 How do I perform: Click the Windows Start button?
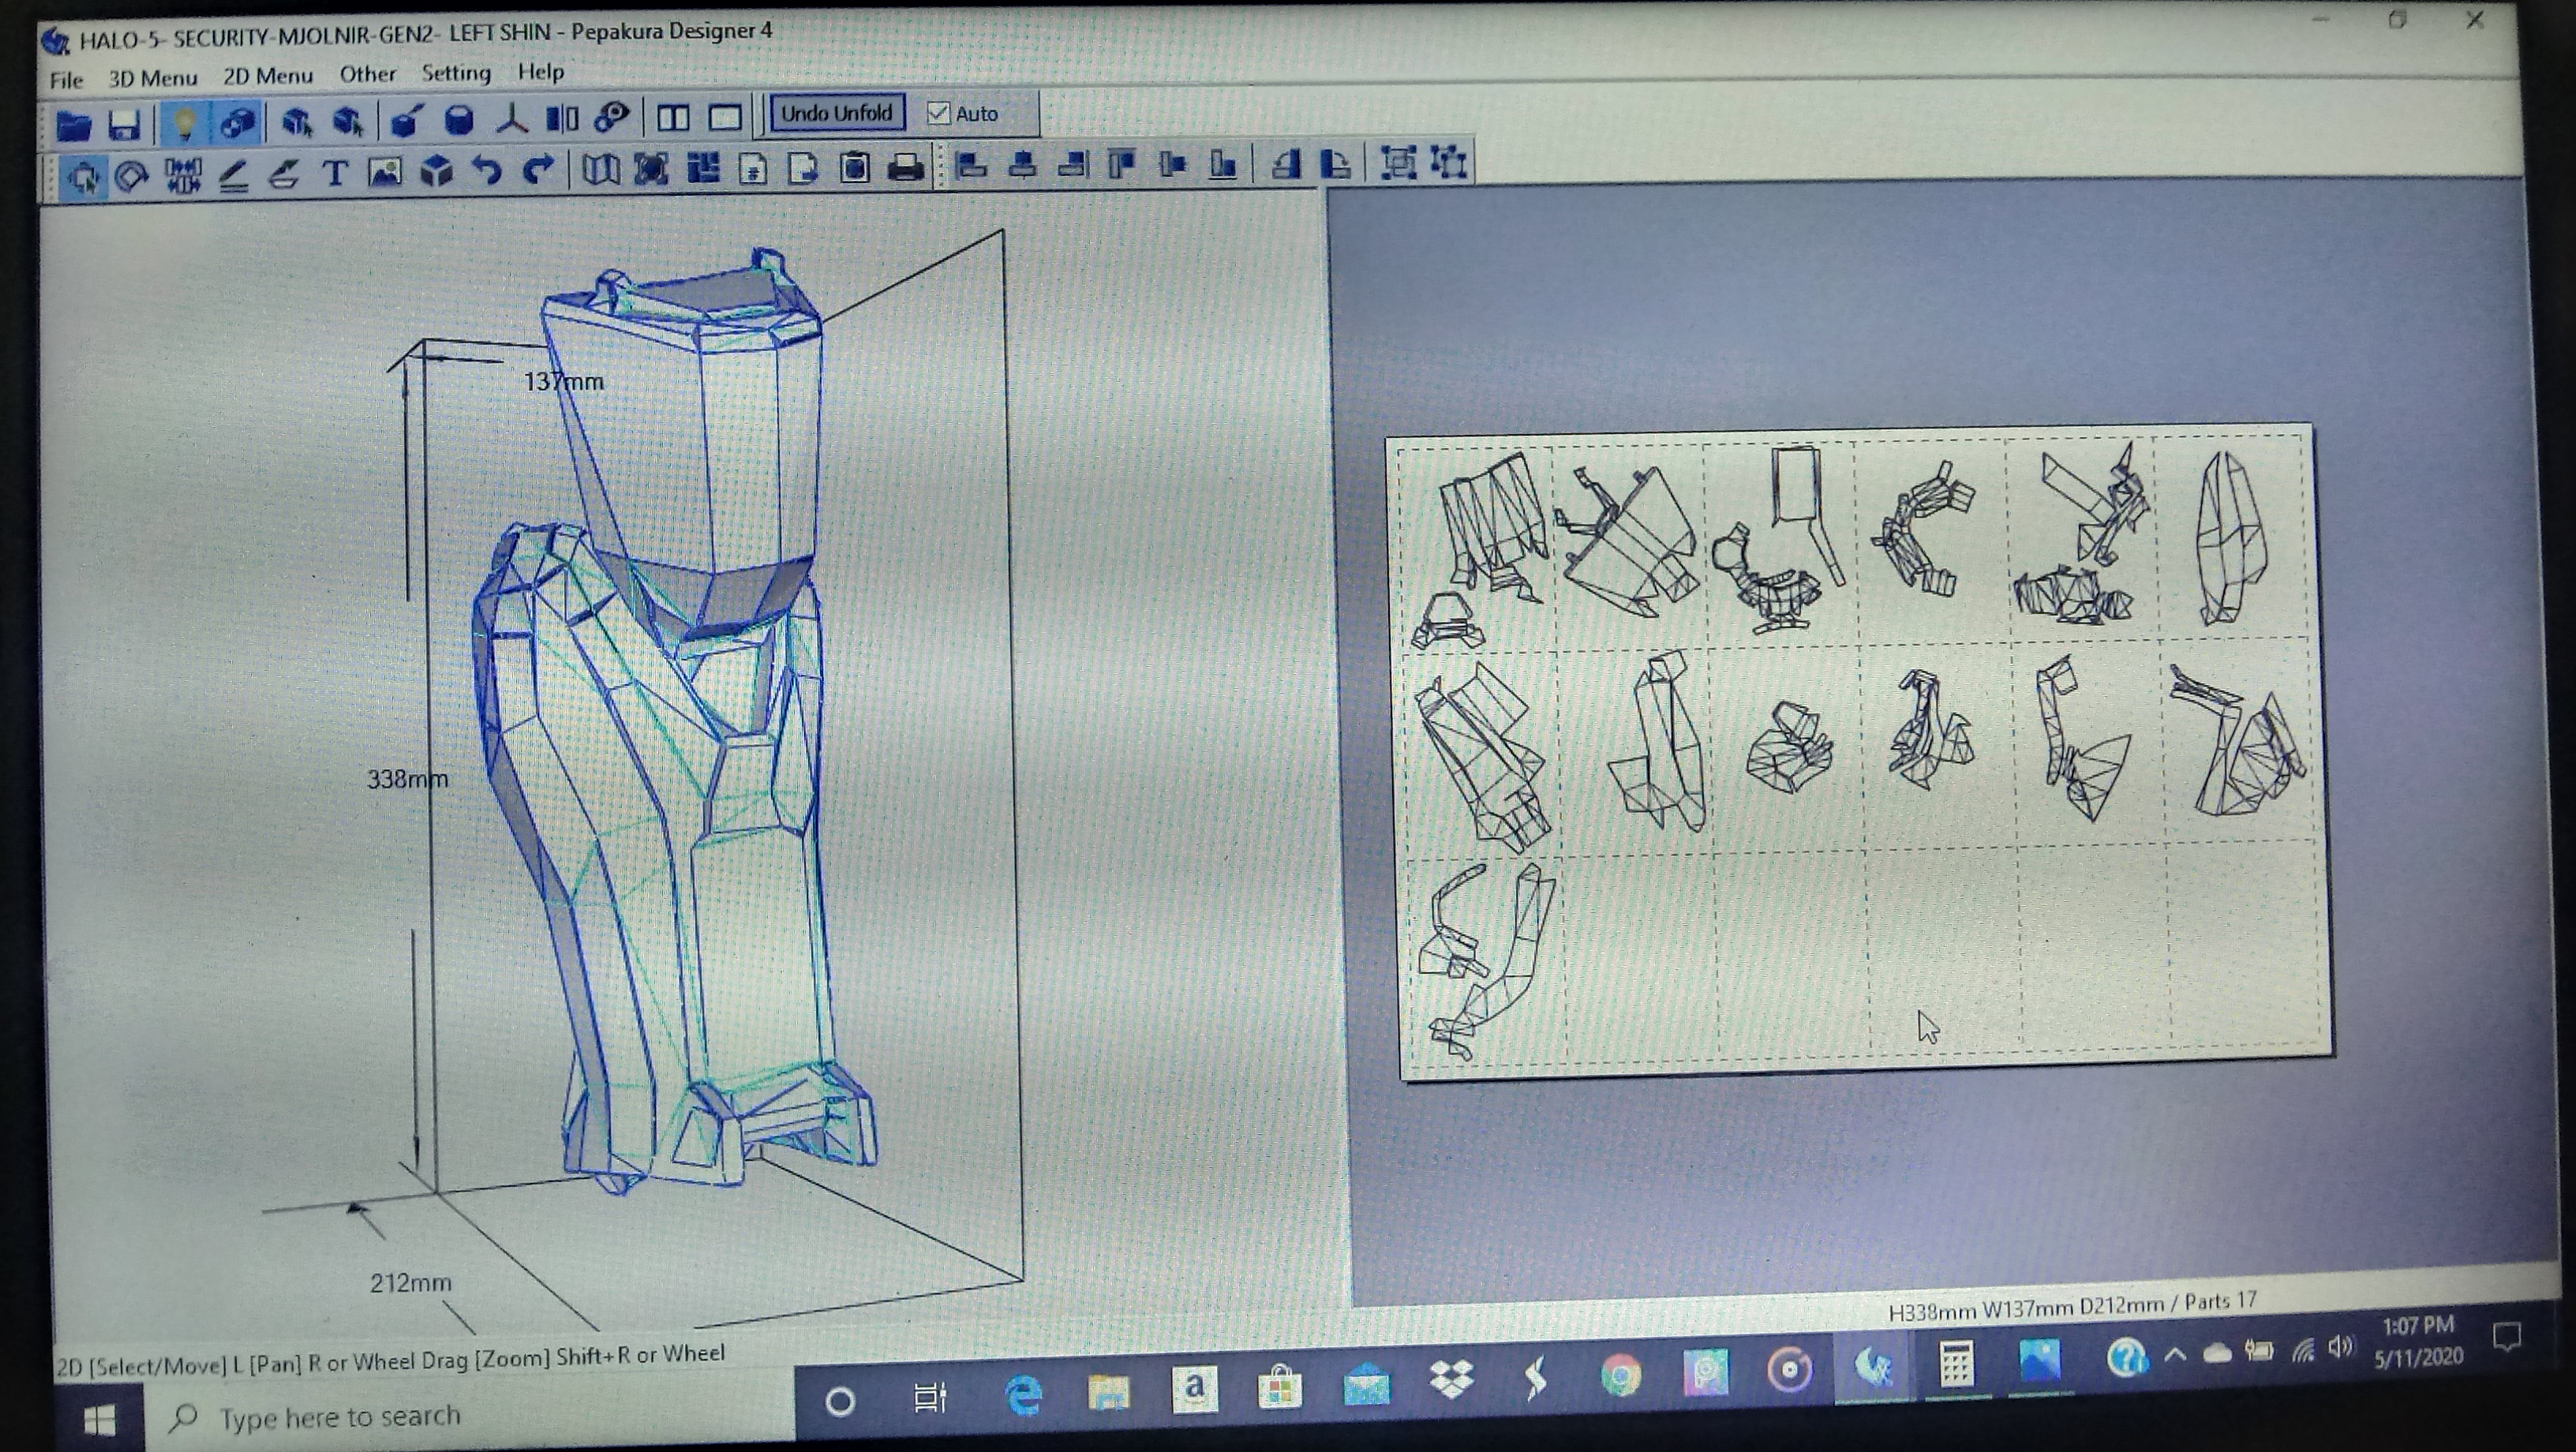tap(99, 1420)
